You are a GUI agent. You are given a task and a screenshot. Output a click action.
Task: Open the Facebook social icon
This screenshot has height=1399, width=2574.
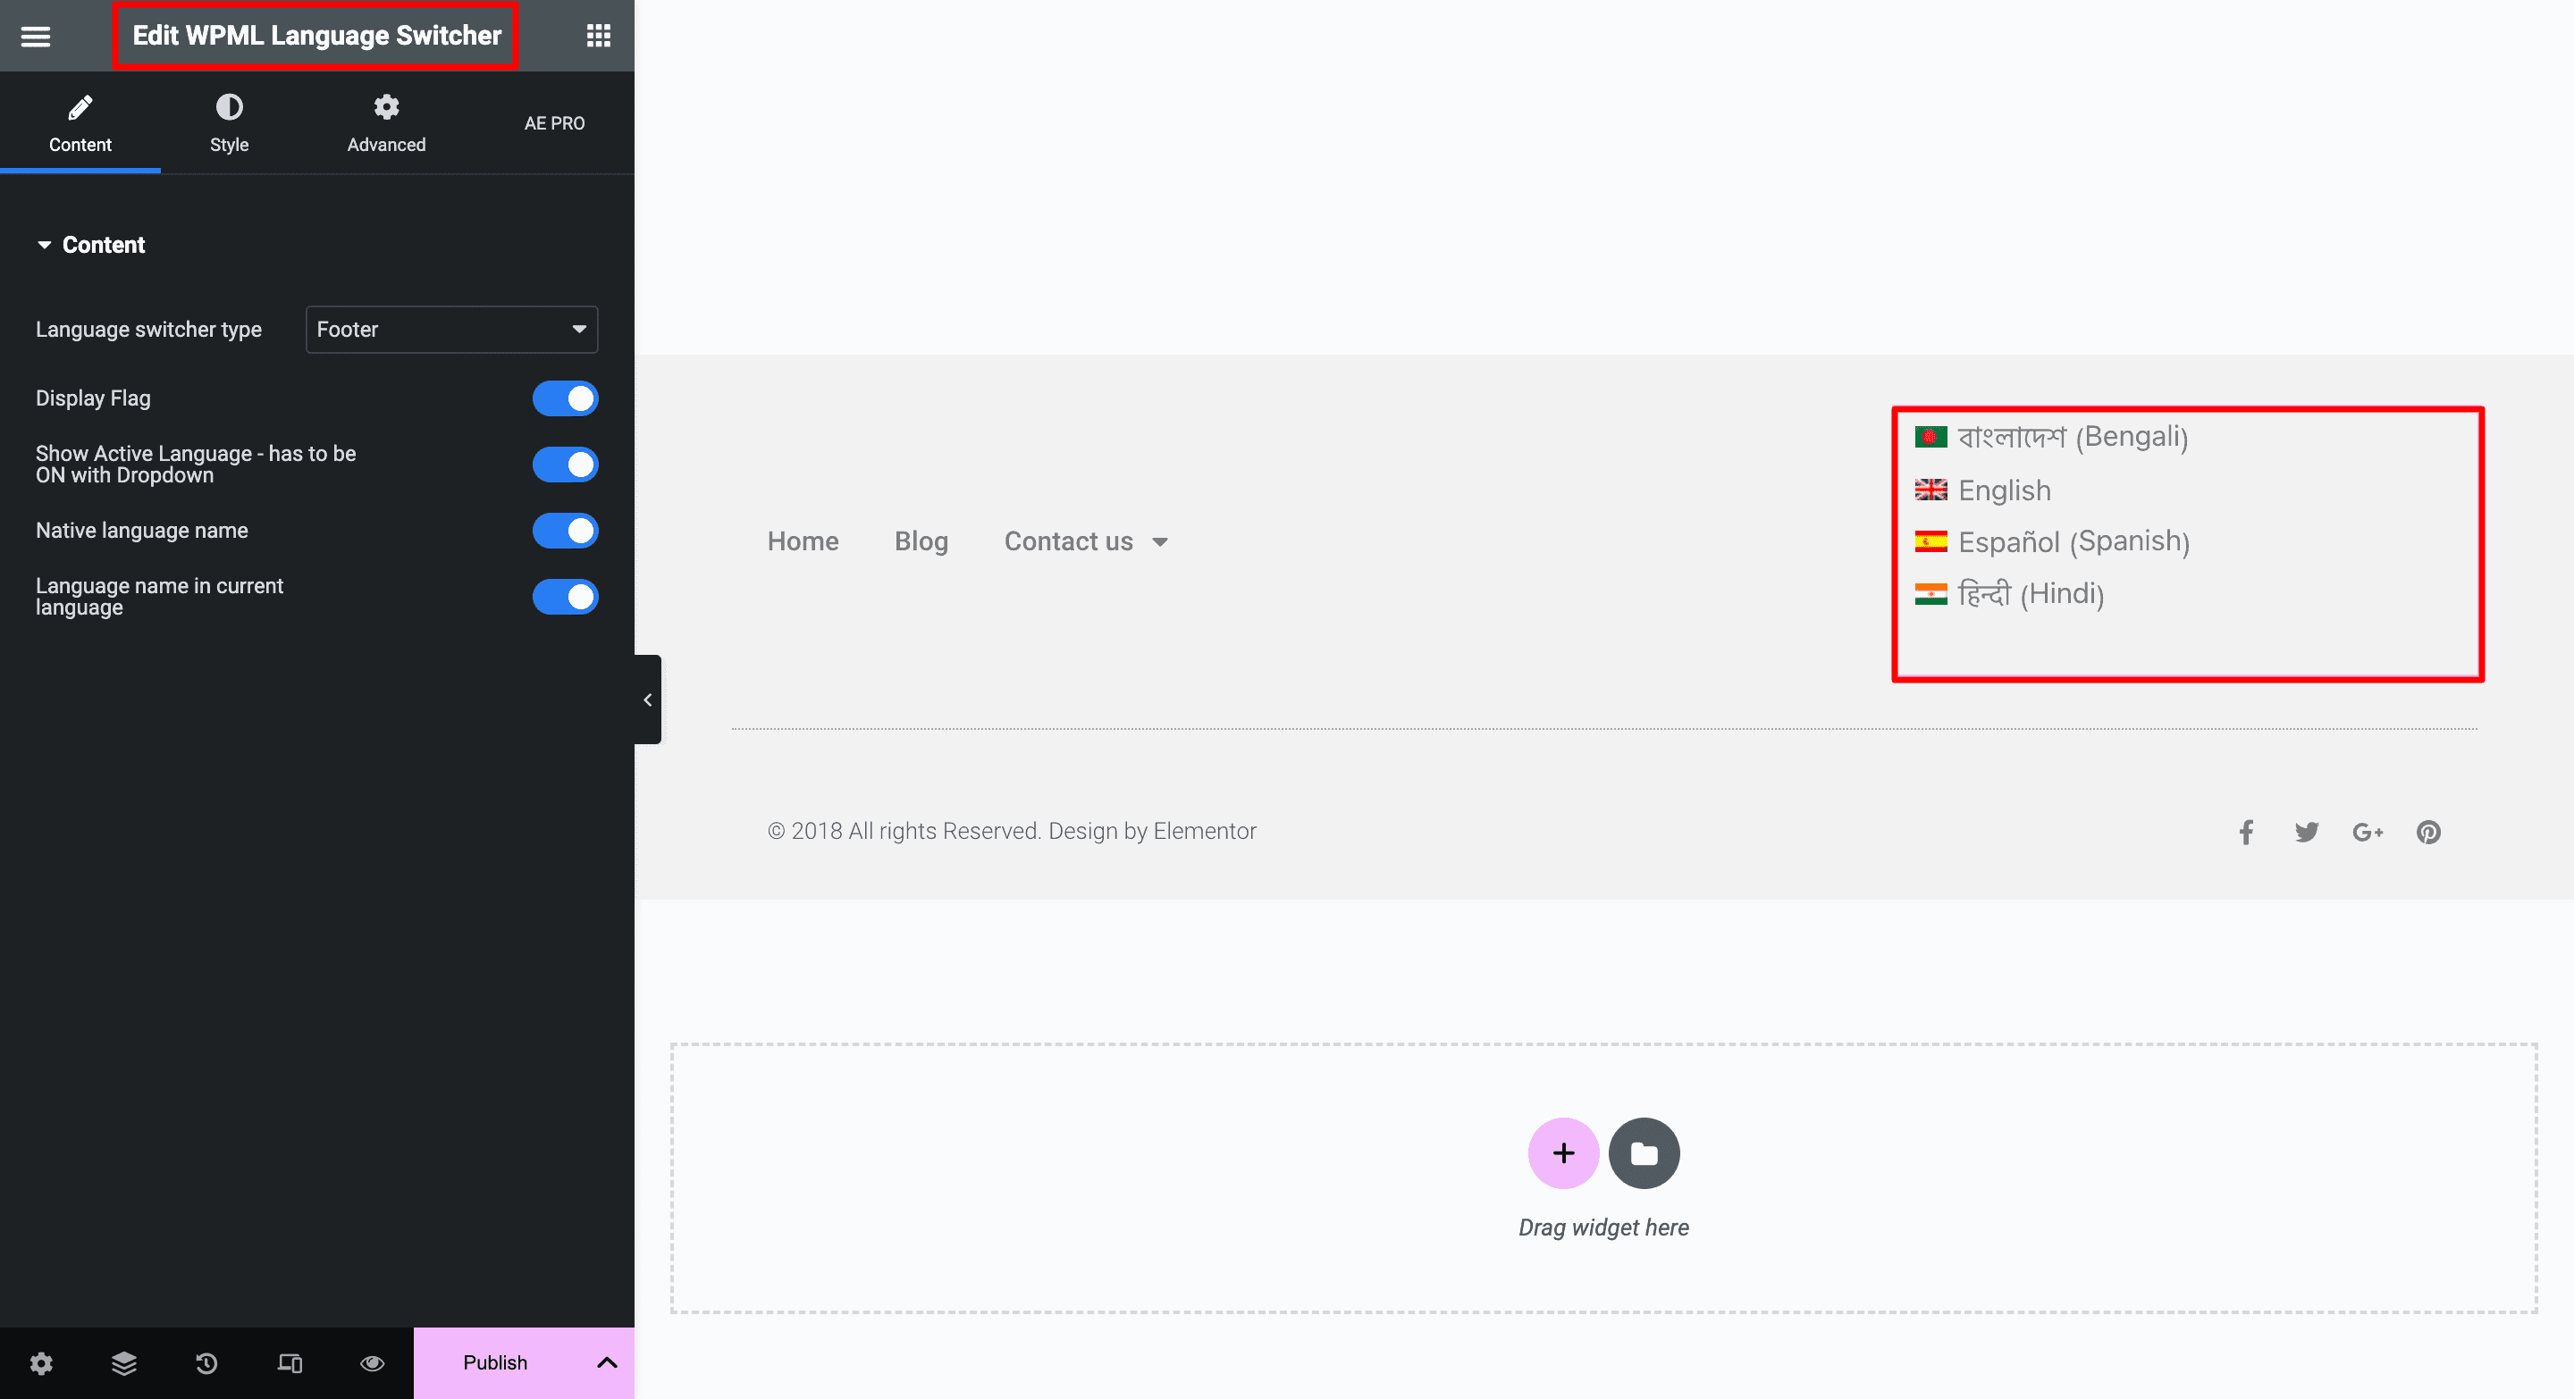tap(2245, 832)
